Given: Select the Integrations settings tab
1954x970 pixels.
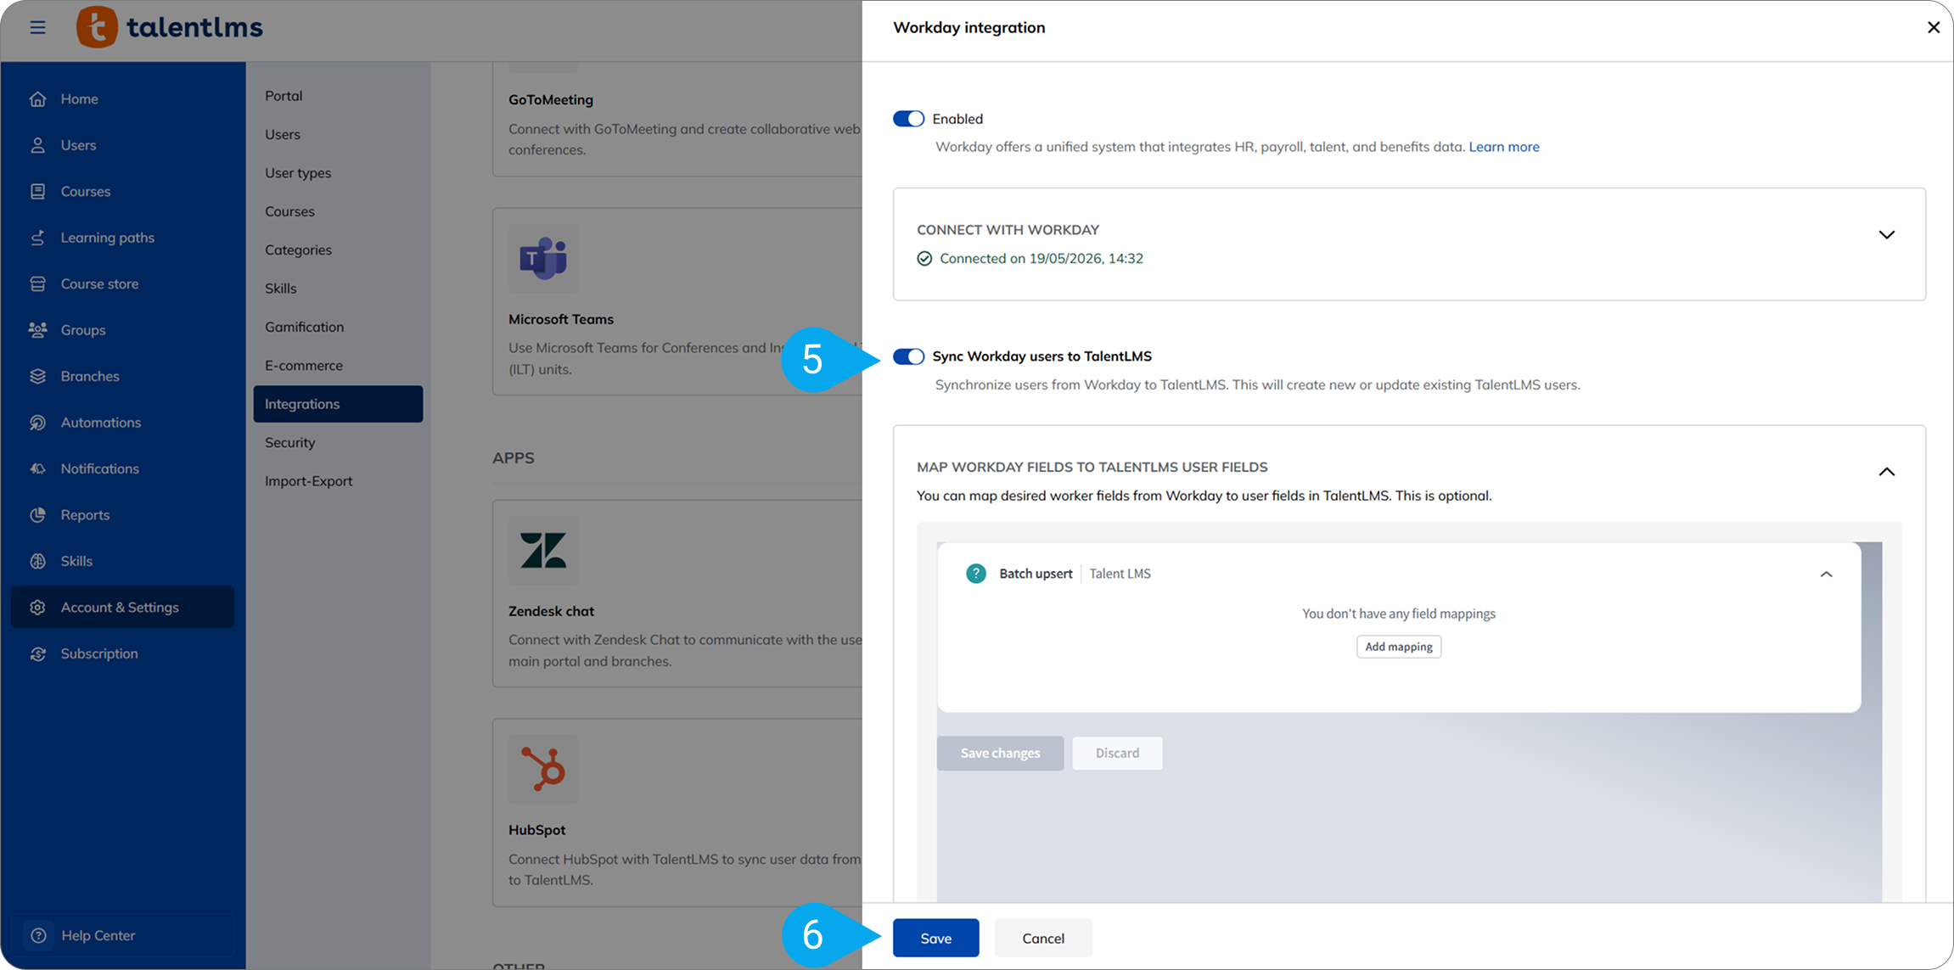Looking at the screenshot, I should [338, 404].
